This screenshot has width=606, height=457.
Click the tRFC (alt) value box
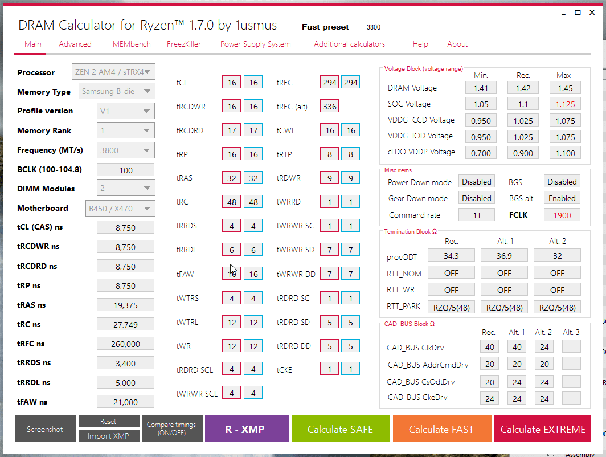pyautogui.click(x=330, y=107)
